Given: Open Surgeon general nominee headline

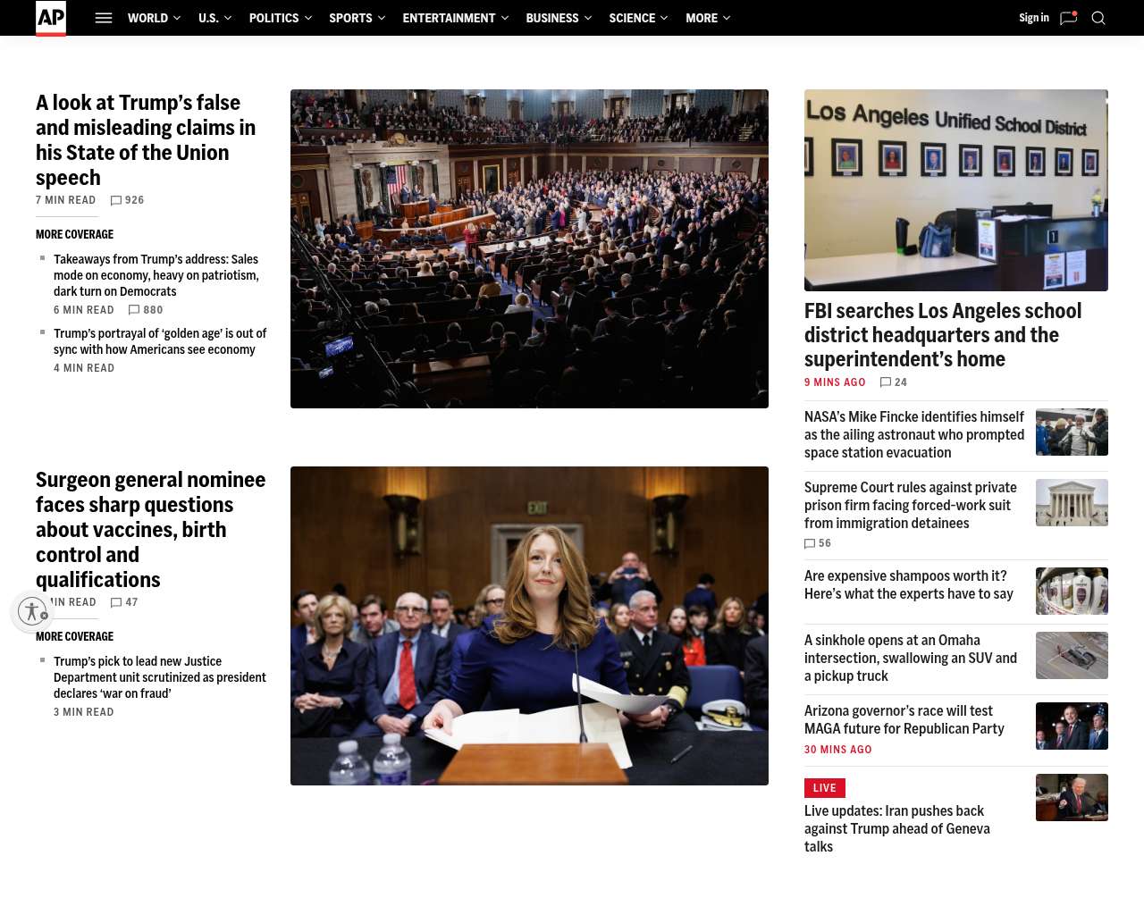Looking at the screenshot, I should click(151, 530).
